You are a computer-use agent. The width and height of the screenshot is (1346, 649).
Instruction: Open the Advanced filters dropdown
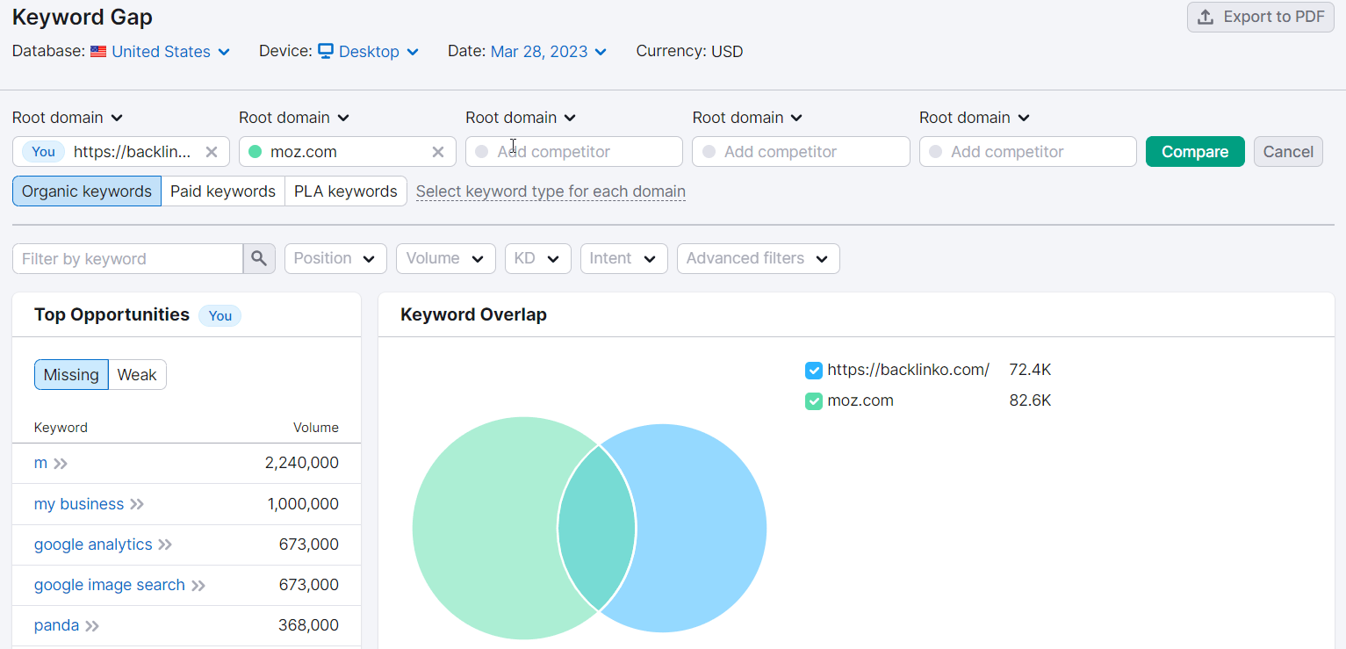click(x=759, y=258)
